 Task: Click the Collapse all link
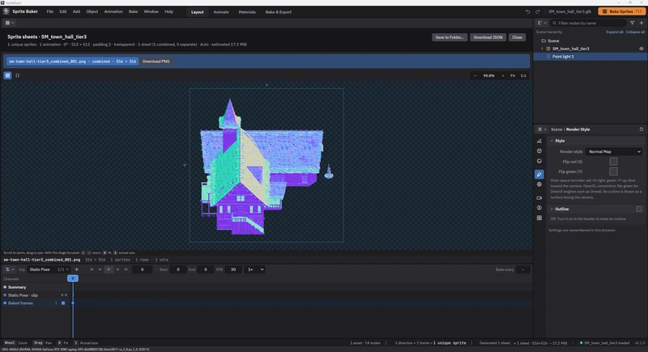635,32
